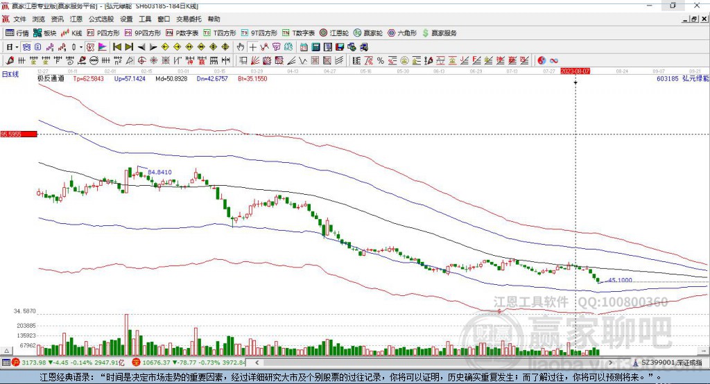The height and width of the screenshot is (384, 710).
Task: Toggle the crosshair cursor tool
Action: tap(252, 47)
